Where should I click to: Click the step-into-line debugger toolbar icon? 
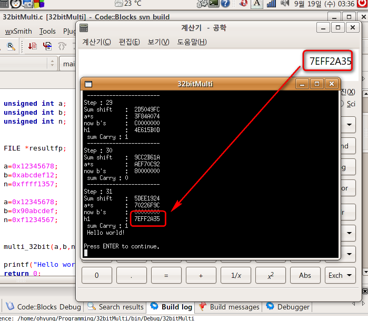click(x=47, y=46)
